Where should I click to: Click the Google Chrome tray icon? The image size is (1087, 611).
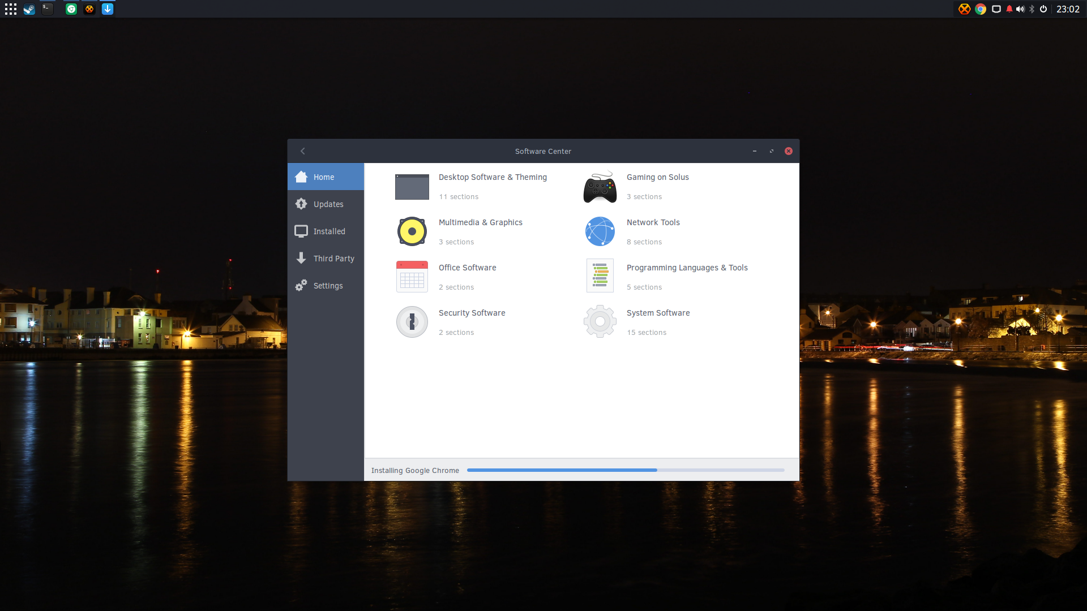[981, 9]
